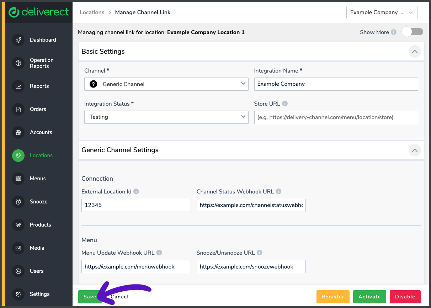Collapse the Basic Settings section
This screenshot has height=308, width=431.
[x=414, y=52]
